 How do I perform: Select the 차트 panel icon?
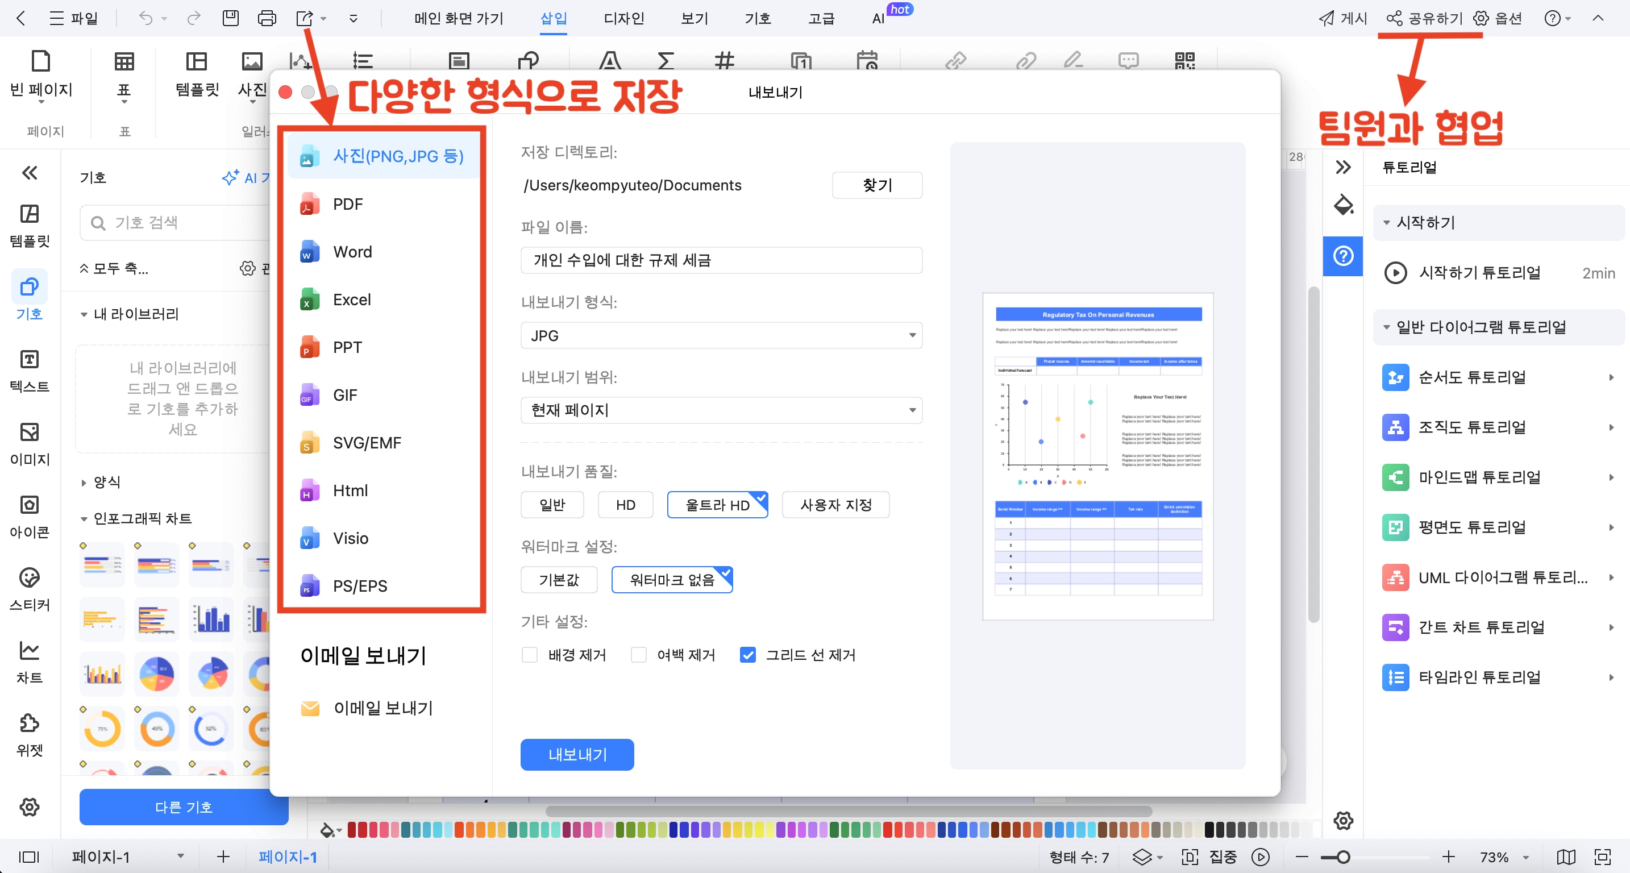coord(29,660)
